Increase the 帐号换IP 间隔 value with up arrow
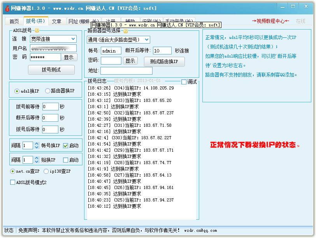 pyautogui.click(x=37, y=143)
